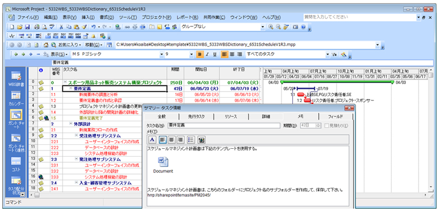The width and height of the screenshot is (438, 211).
Task: Toggle Italic in the formatting toolbar
Action: [207, 54]
